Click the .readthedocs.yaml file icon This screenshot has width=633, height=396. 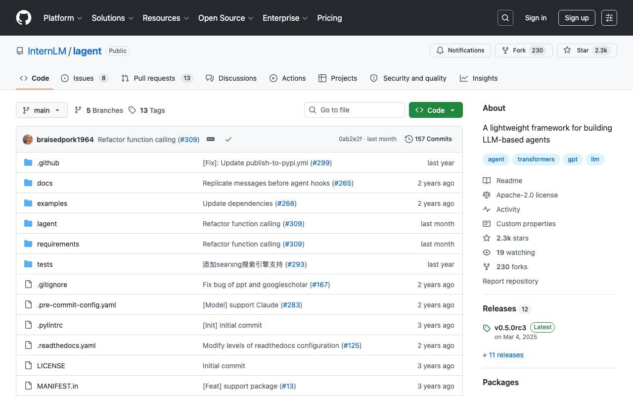click(28, 346)
